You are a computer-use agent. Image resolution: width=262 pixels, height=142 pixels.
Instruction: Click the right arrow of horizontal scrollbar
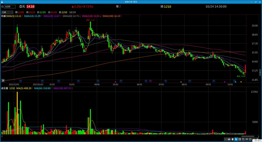258,136
